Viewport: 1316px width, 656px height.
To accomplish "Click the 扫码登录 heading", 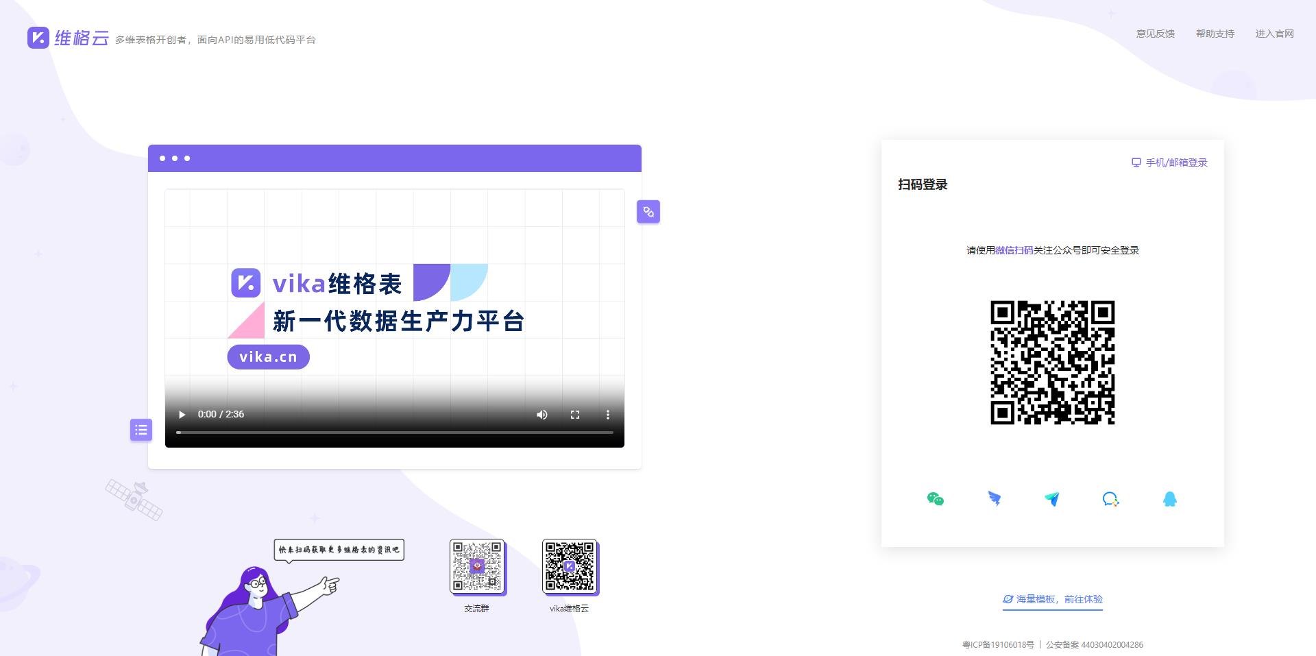I will coord(923,184).
